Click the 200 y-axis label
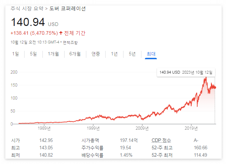Image resolution: width=227 pixels, height=164 pixels. (x=14, y=72)
